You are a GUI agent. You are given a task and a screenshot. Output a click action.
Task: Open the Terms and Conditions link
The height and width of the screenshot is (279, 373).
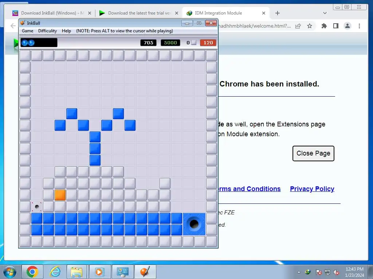coord(249,189)
